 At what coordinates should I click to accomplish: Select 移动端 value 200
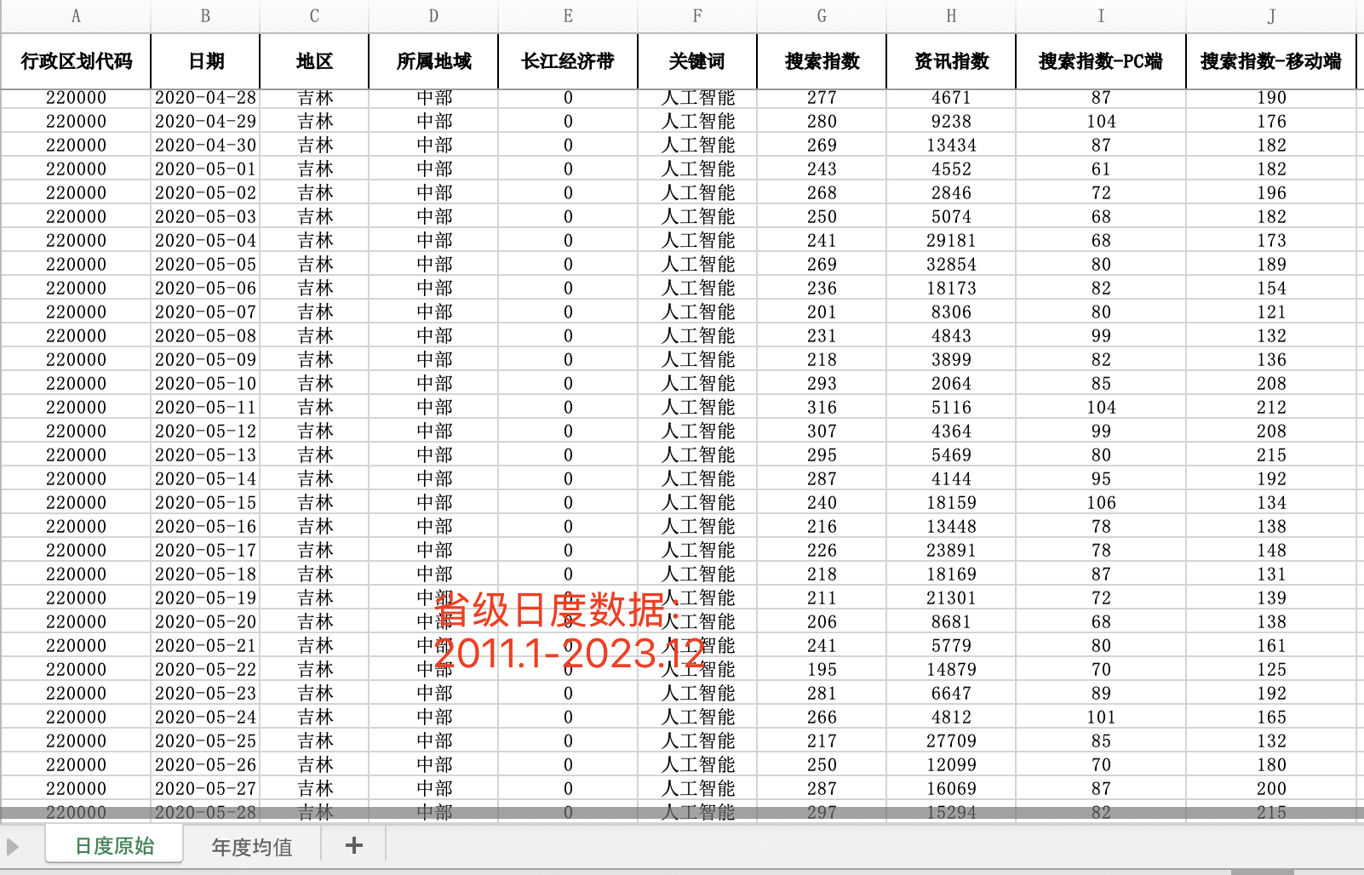click(x=1271, y=788)
